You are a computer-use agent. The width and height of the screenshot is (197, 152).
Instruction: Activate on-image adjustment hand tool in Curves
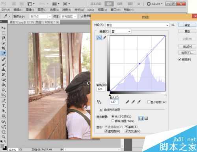(99, 102)
